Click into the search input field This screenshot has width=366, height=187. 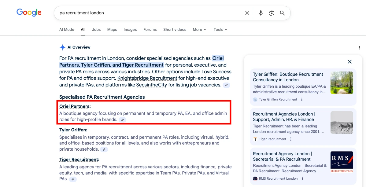click(147, 13)
